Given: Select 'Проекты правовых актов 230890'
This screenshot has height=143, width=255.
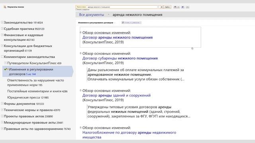Looking at the screenshot, I should pyautogui.click(x=28, y=116).
